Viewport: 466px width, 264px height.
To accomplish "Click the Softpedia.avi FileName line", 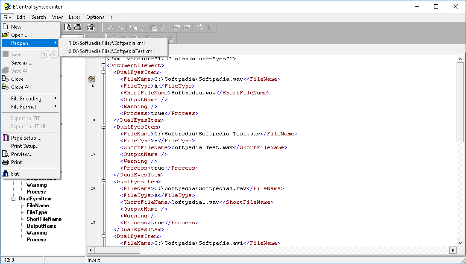I will tap(200, 243).
